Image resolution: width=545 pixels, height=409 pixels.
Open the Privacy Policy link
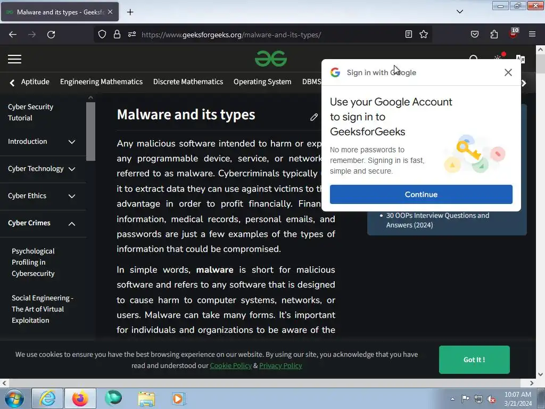coord(280,365)
